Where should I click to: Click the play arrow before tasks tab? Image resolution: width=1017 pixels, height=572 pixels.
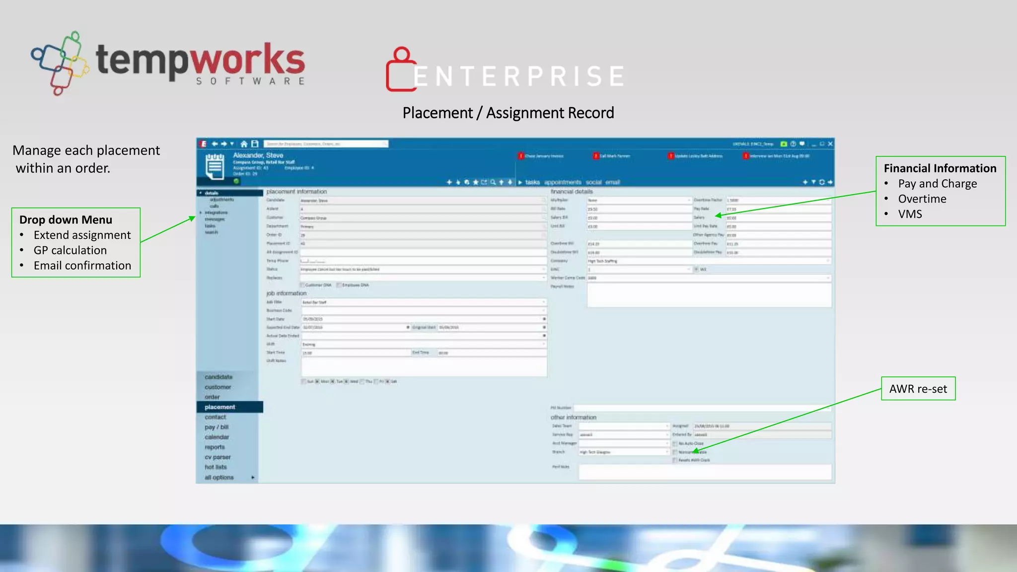coord(520,182)
